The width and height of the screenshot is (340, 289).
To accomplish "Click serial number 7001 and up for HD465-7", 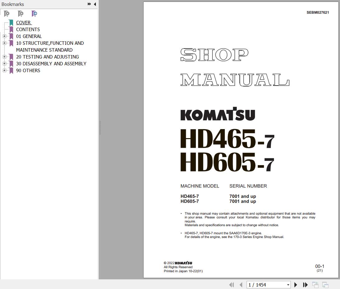I will coord(243,196).
